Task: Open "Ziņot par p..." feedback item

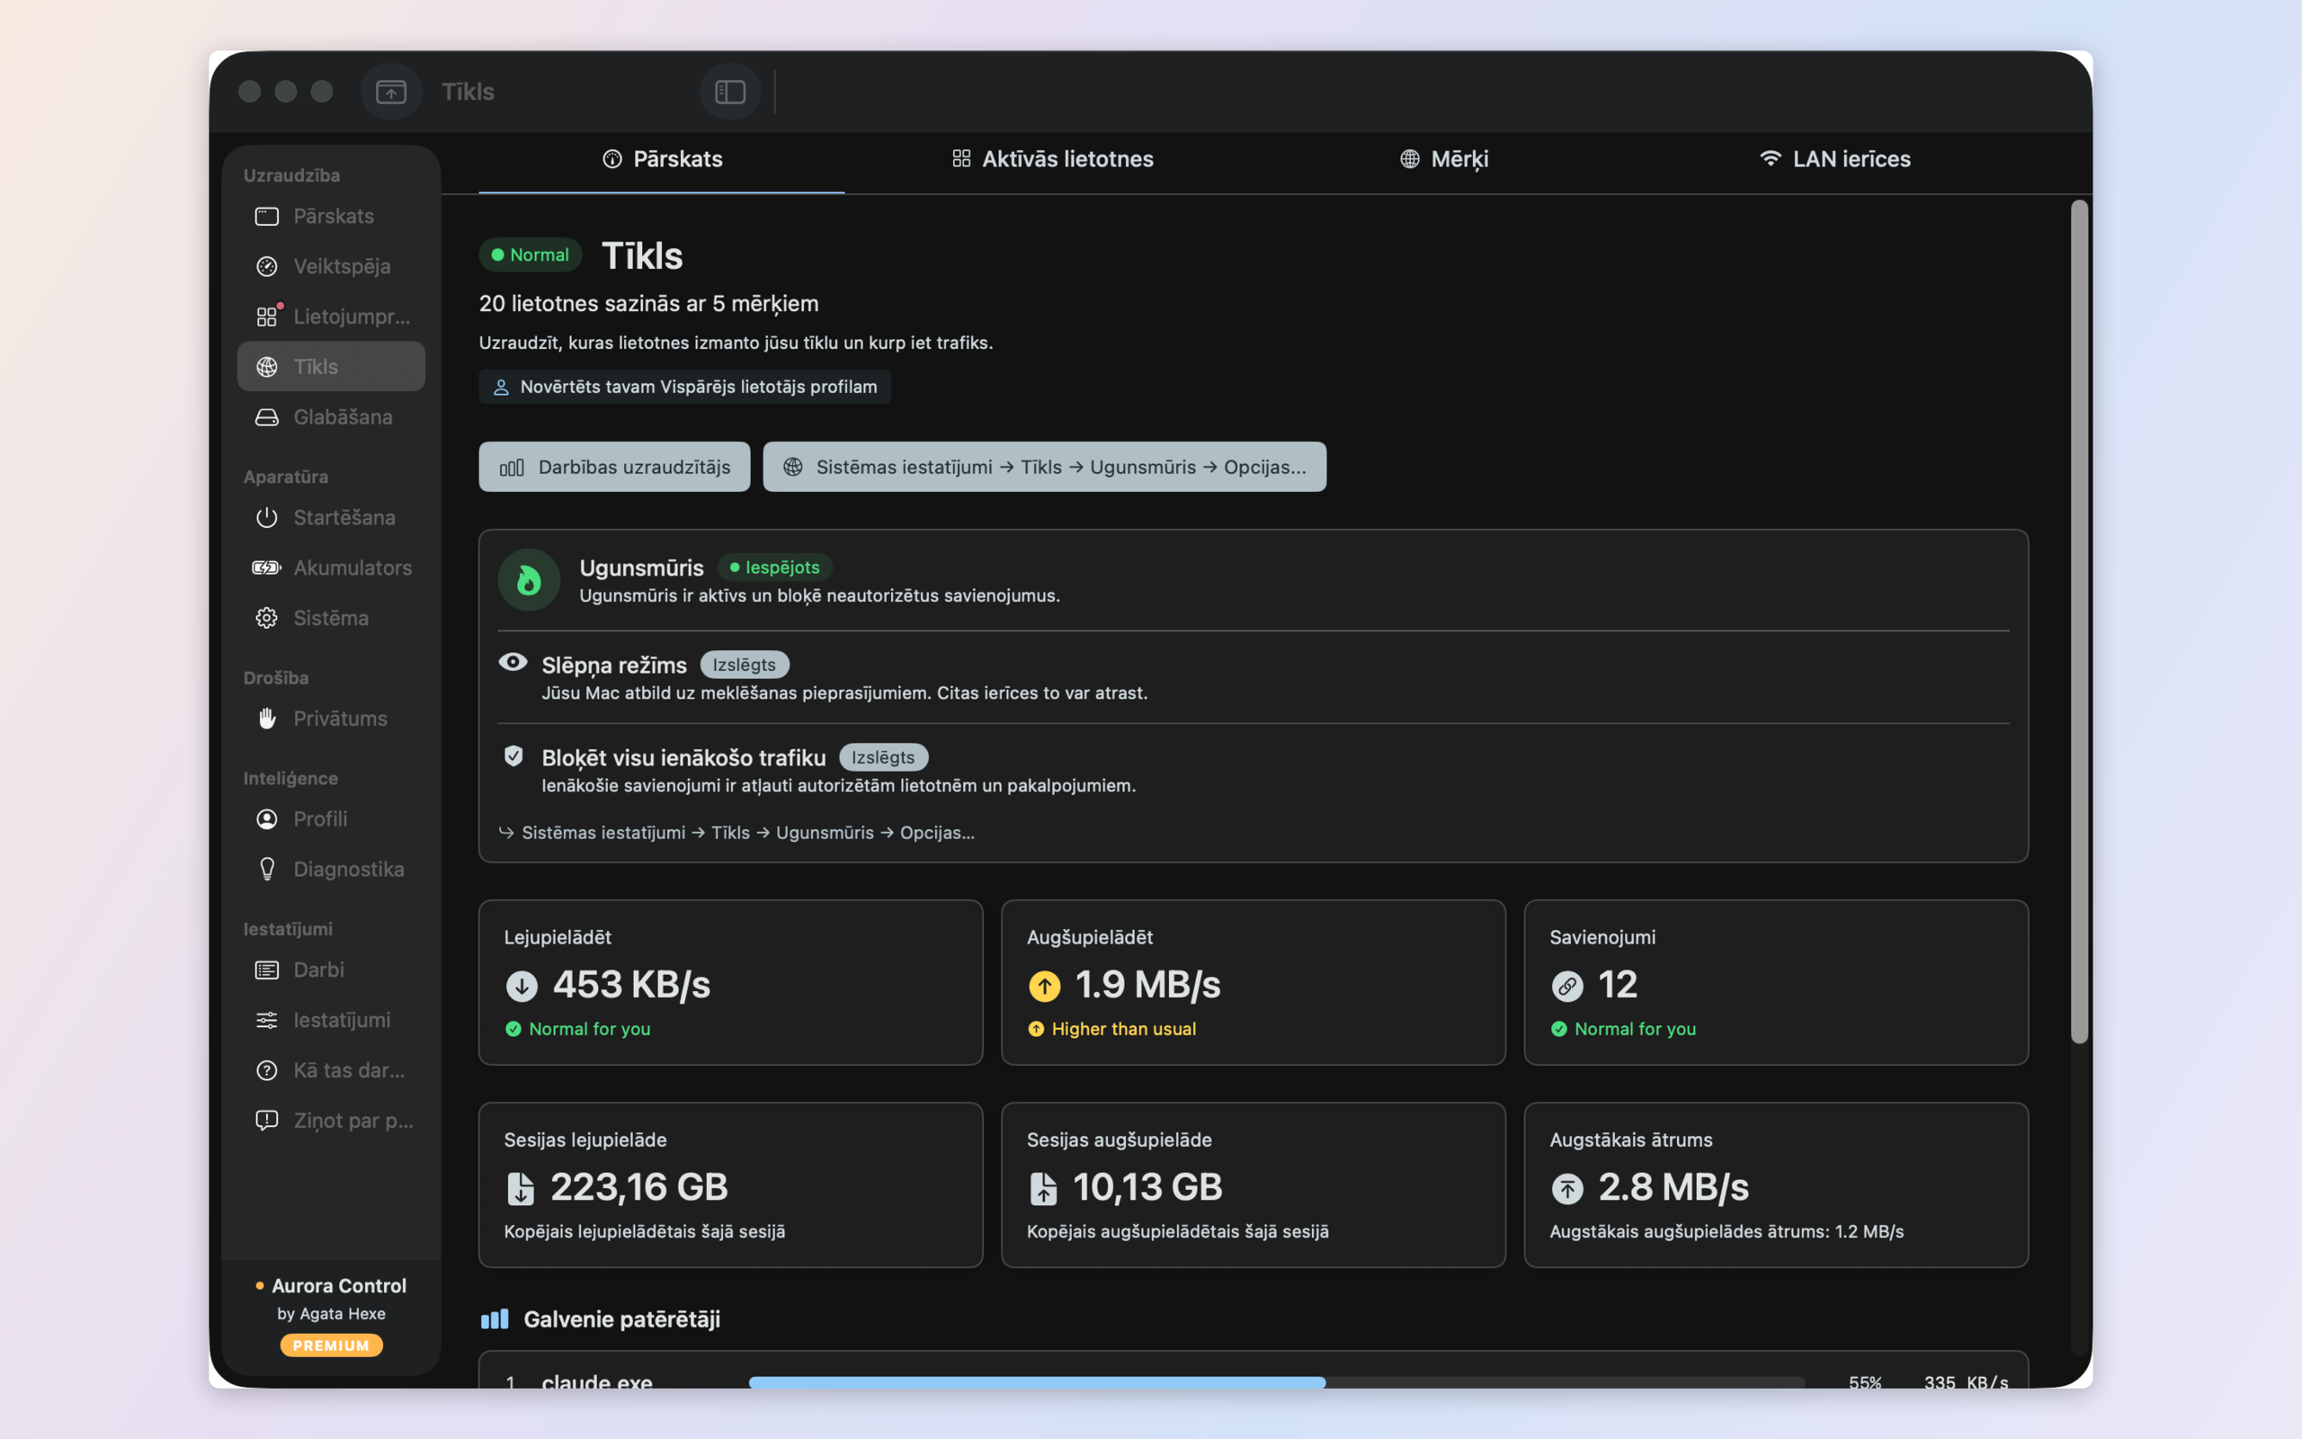Action: click(x=331, y=1121)
